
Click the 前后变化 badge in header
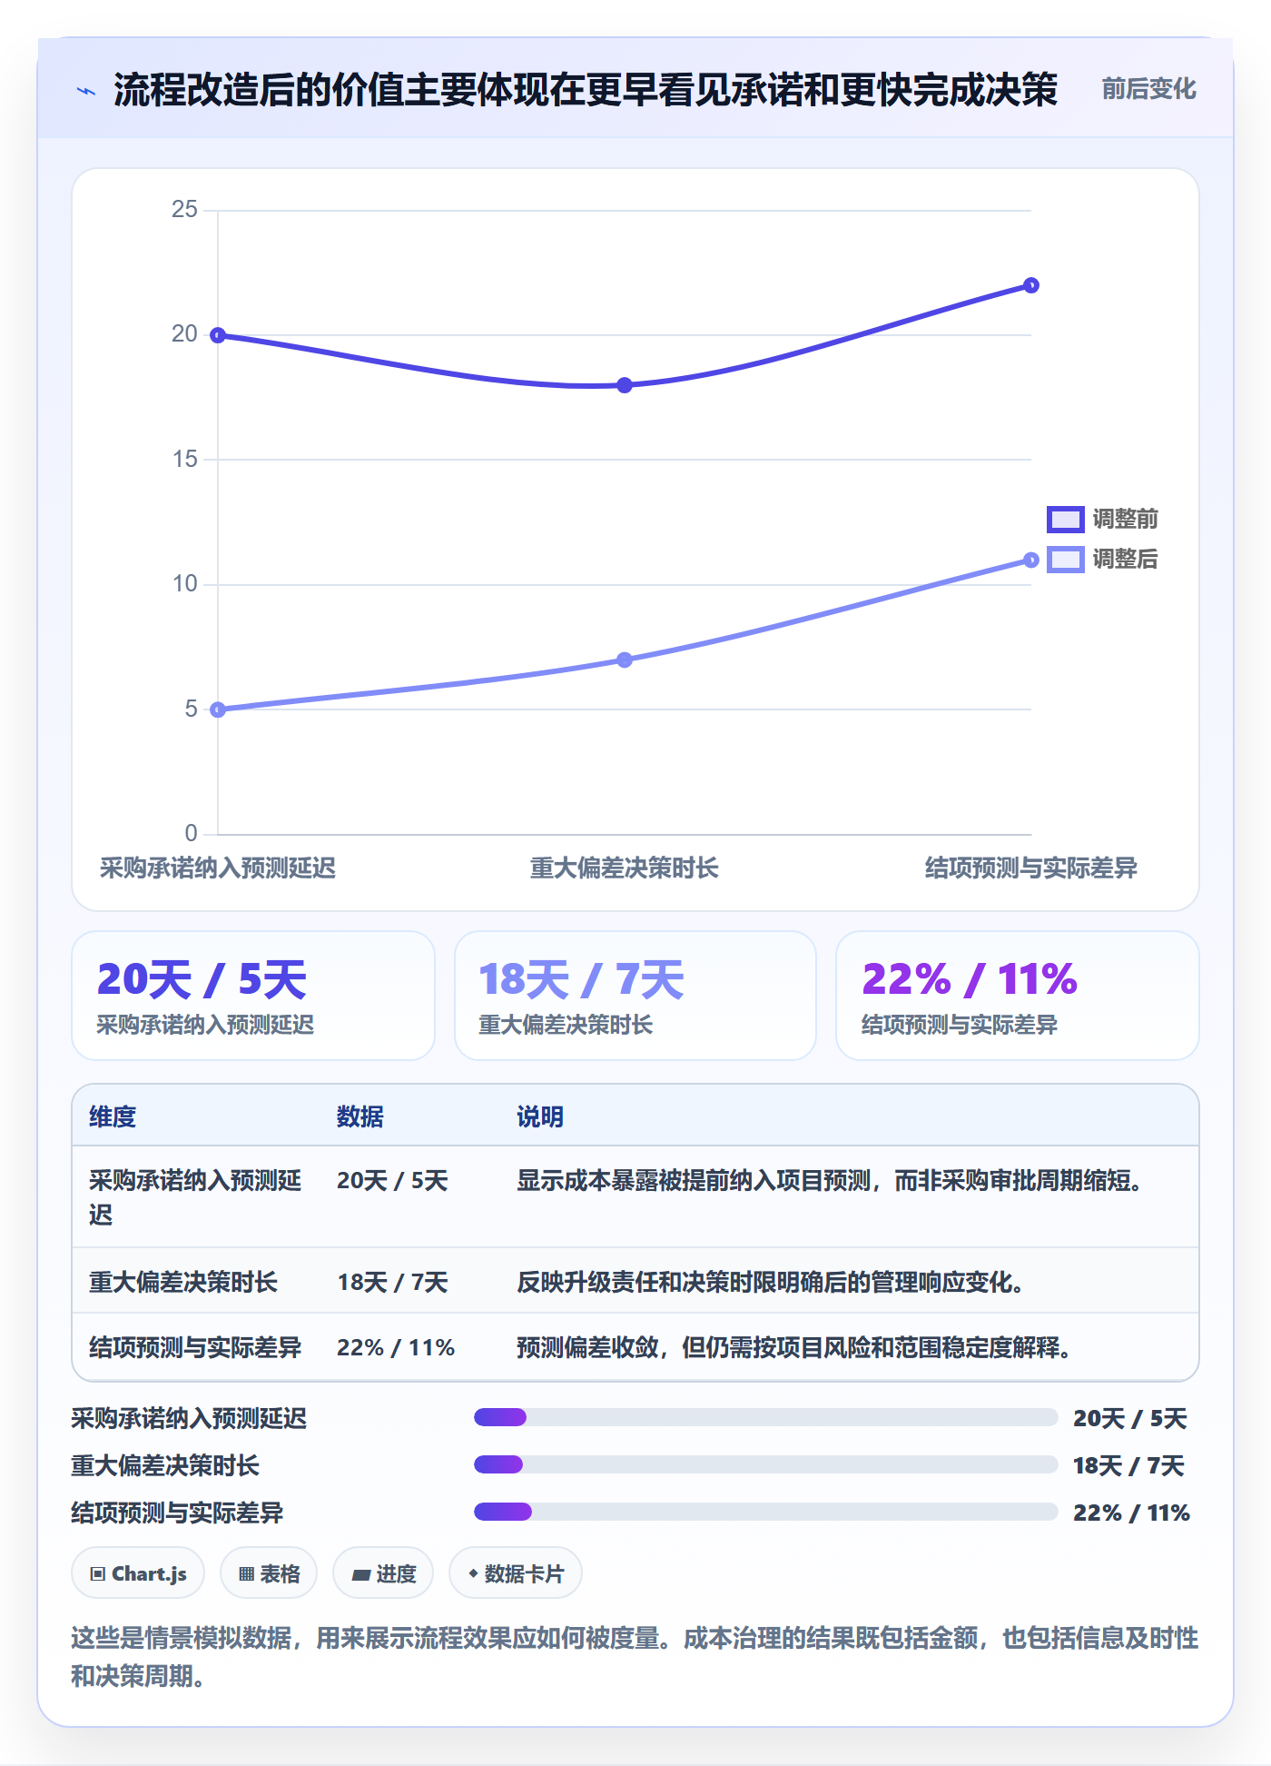[x=1148, y=89]
